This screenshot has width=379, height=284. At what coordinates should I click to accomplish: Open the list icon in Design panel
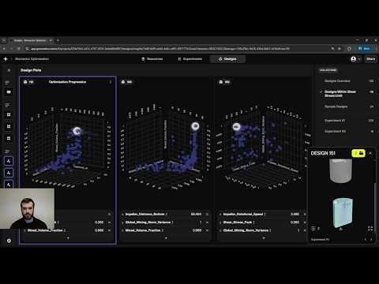coord(313,229)
